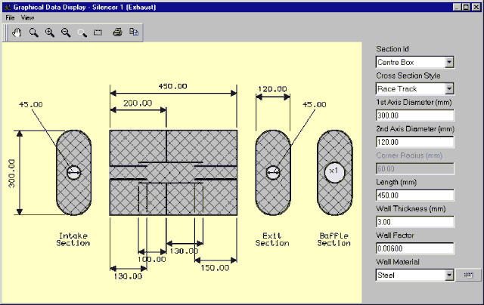
Task: Maximize the Graphical Data Display window
Action: point(466,7)
